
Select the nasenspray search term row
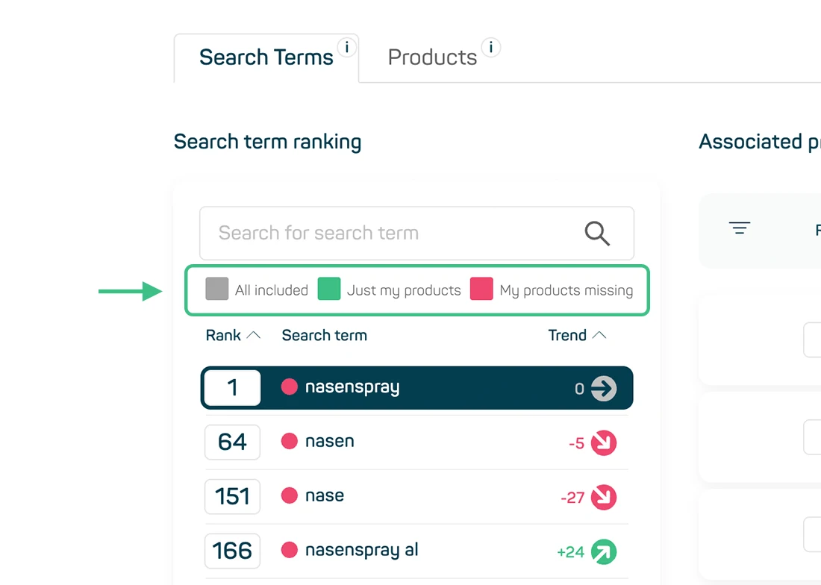(416, 388)
